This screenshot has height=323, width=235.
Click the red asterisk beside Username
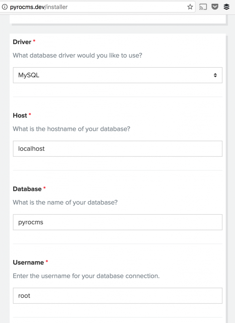tap(47, 262)
